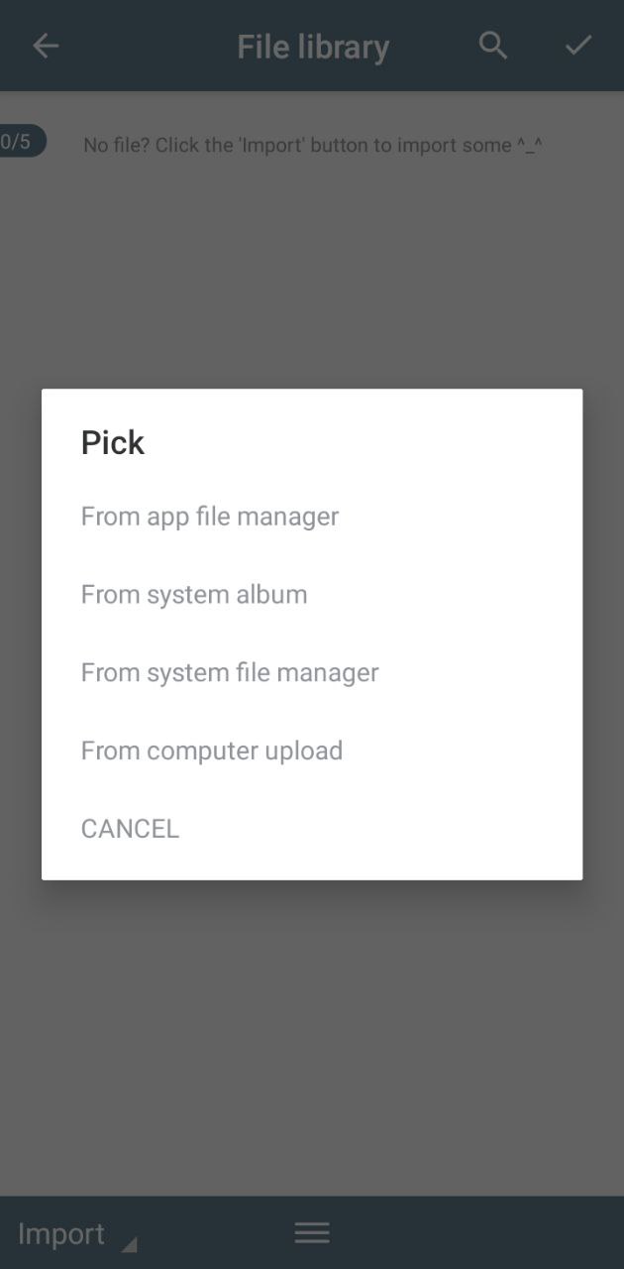Go back using the arrow icon
This screenshot has height=1269, width=624.
coord(46,46)
